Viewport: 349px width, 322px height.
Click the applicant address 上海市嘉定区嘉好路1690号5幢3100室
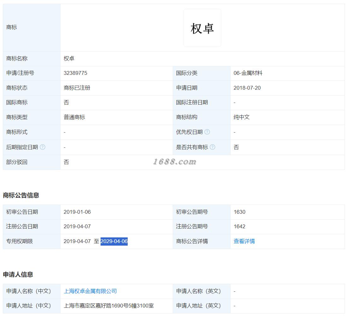point(109,306)
